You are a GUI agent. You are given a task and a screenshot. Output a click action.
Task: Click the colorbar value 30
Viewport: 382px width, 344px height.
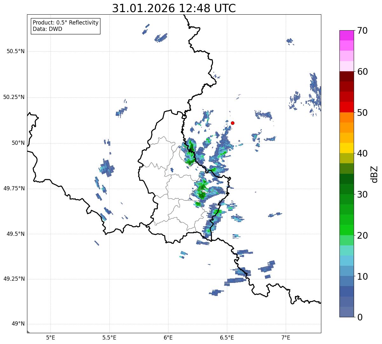(x=363, y=195)
